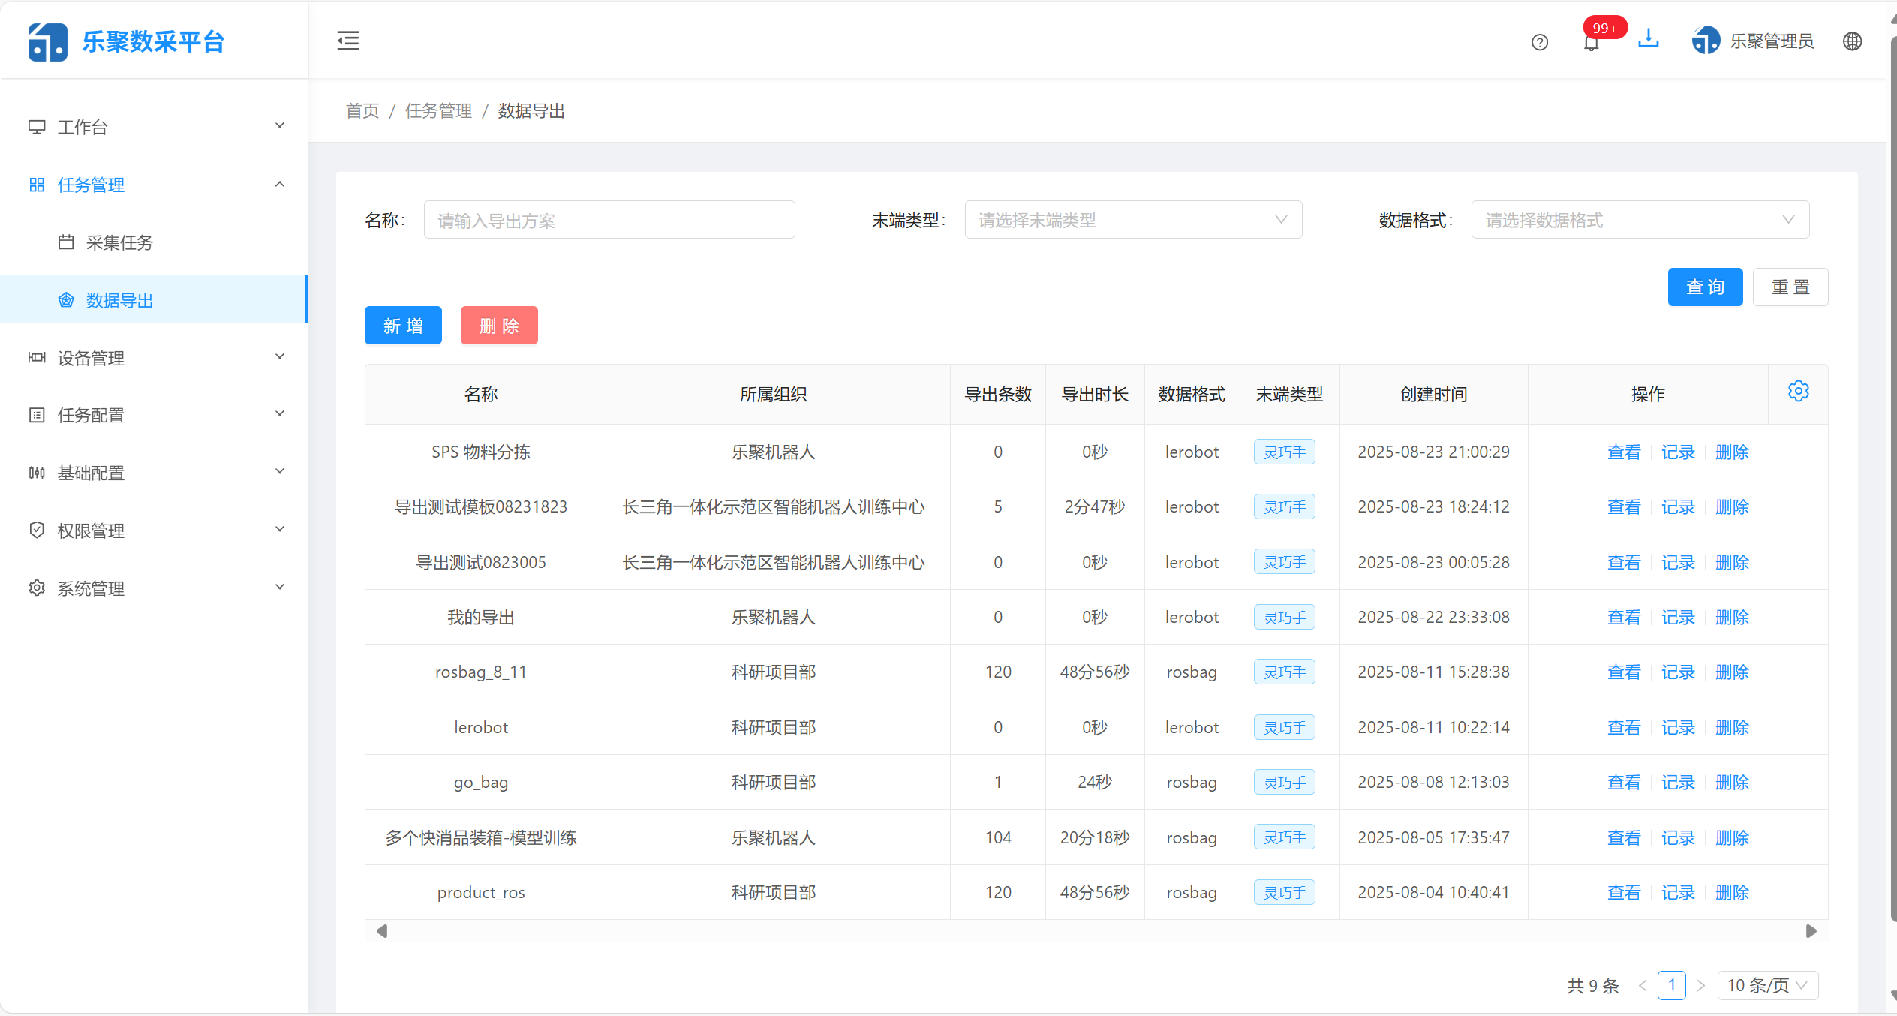Open the 系统管理 menu item
Screen dimensions: 1897x1016
(92, 588)
